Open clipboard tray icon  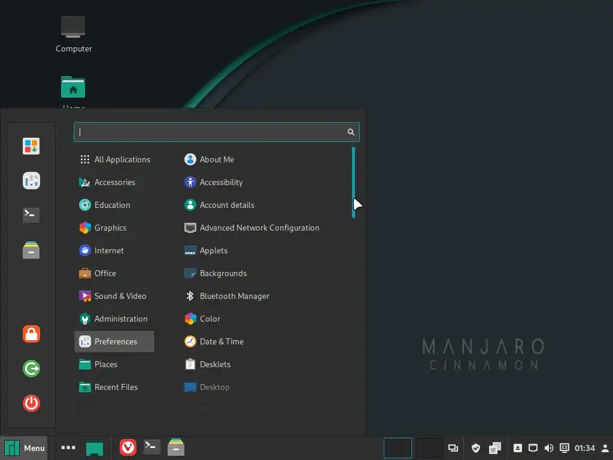(495, 448)
